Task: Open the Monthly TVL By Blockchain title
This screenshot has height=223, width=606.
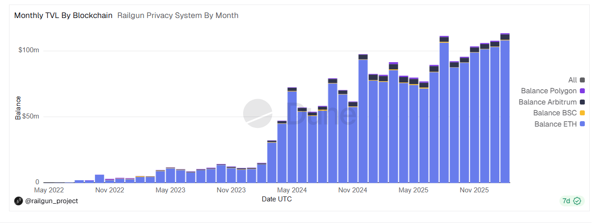Action: coord(63,15)
